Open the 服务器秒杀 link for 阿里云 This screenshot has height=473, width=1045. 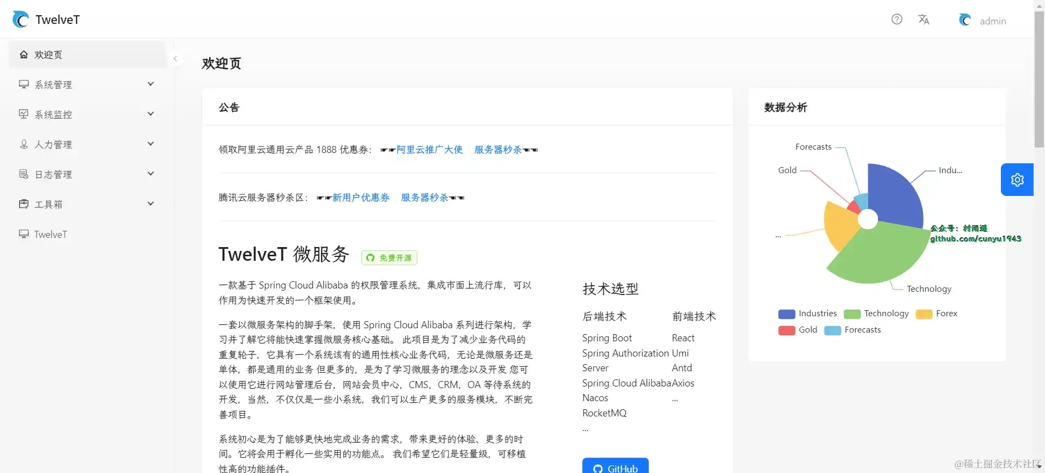click(x=498, y=150)
